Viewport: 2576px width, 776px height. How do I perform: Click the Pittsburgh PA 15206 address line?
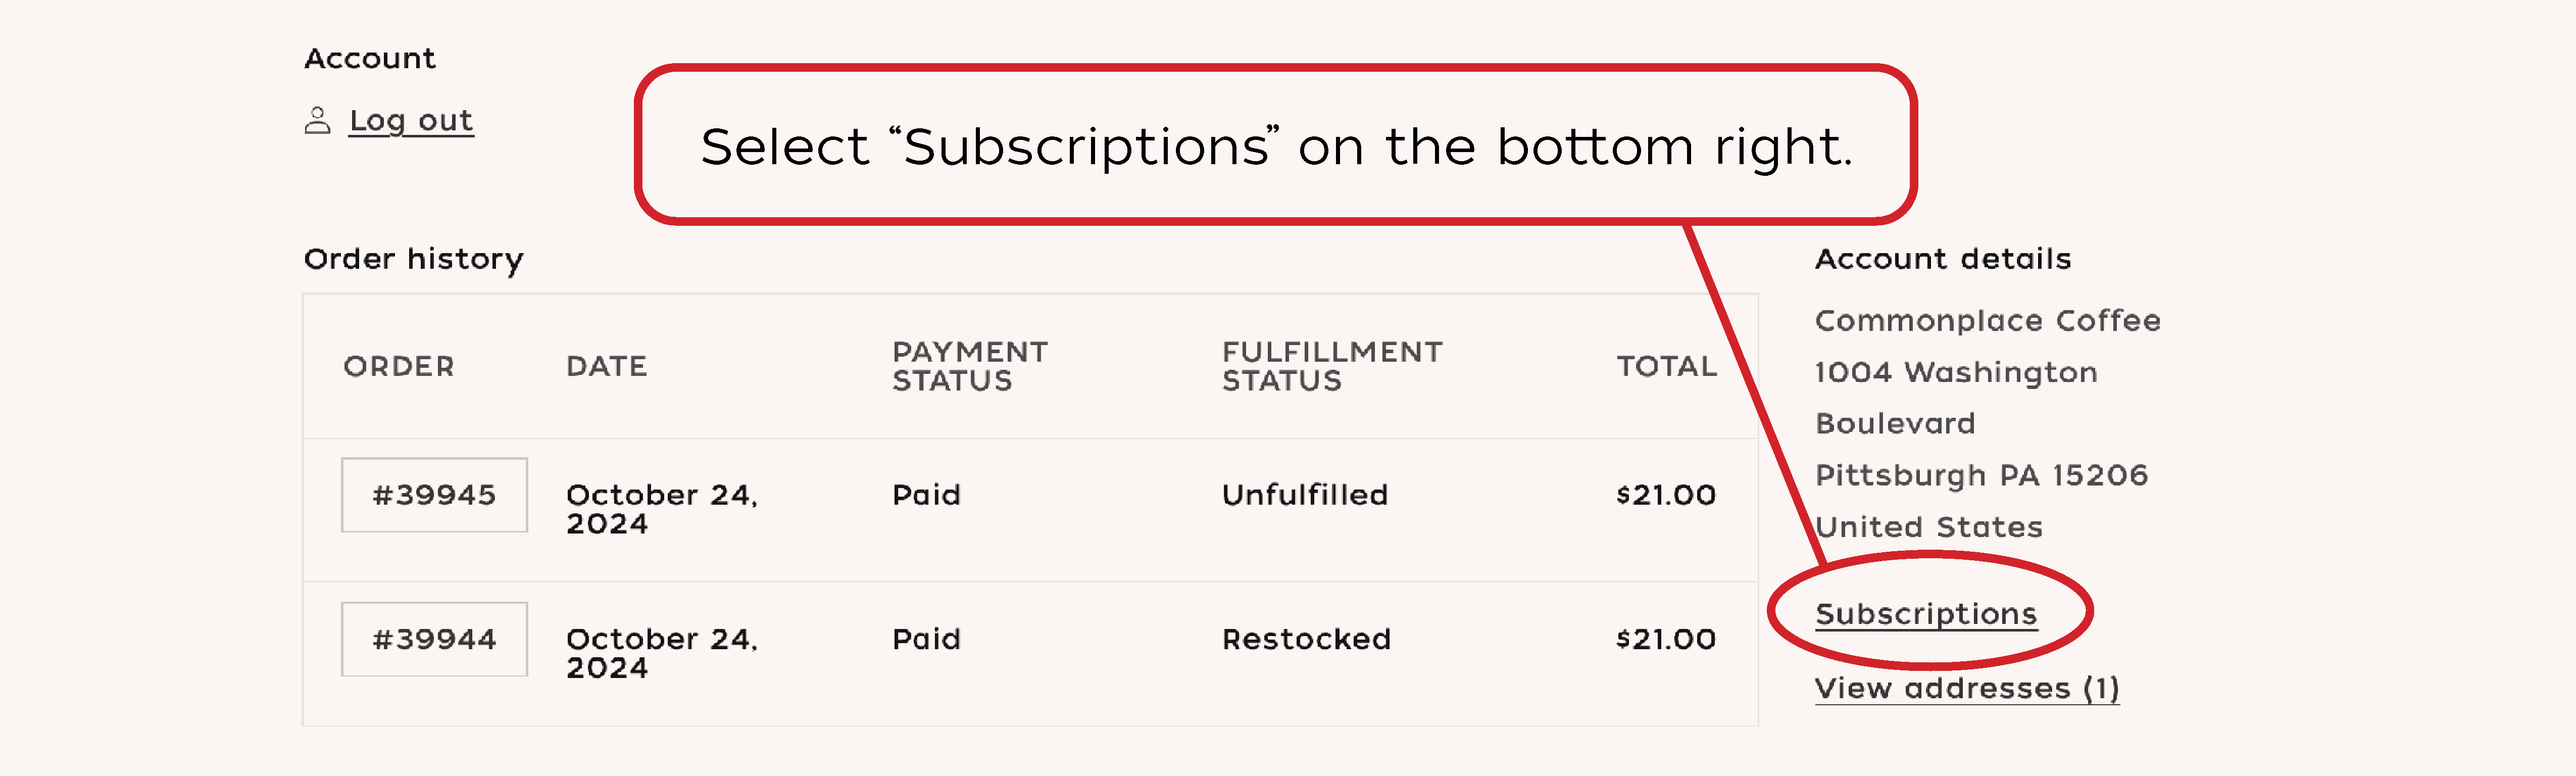click(1981, 475)
